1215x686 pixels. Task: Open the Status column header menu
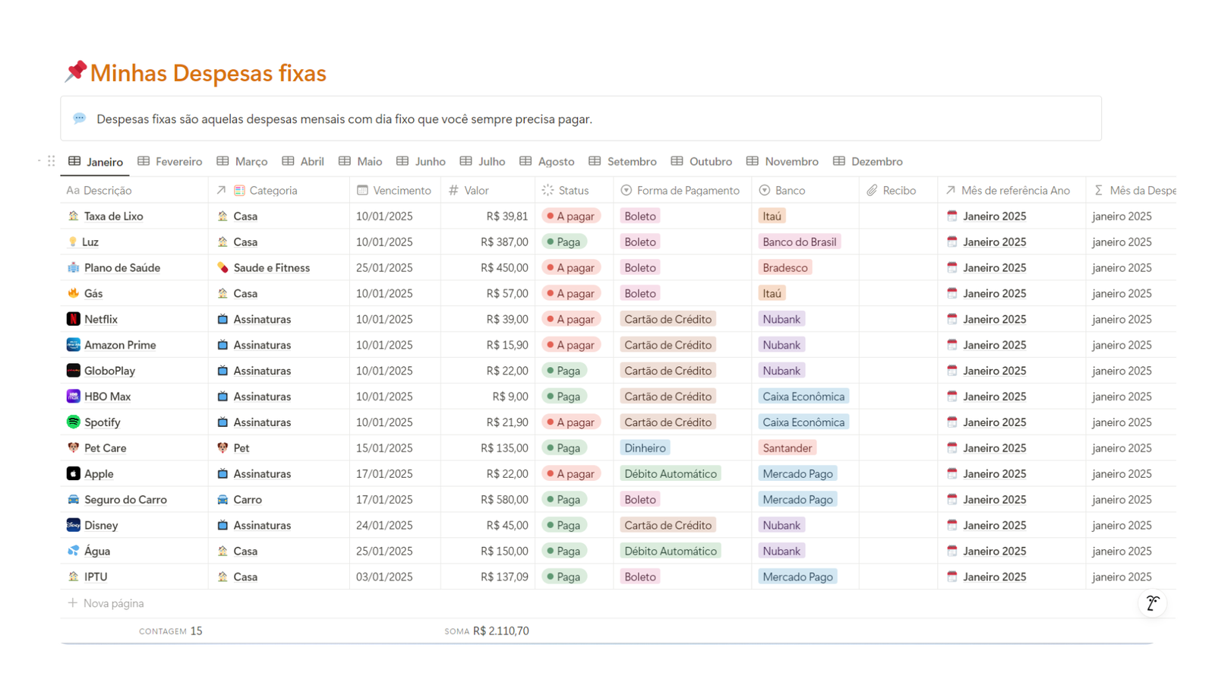coord(573,191)
